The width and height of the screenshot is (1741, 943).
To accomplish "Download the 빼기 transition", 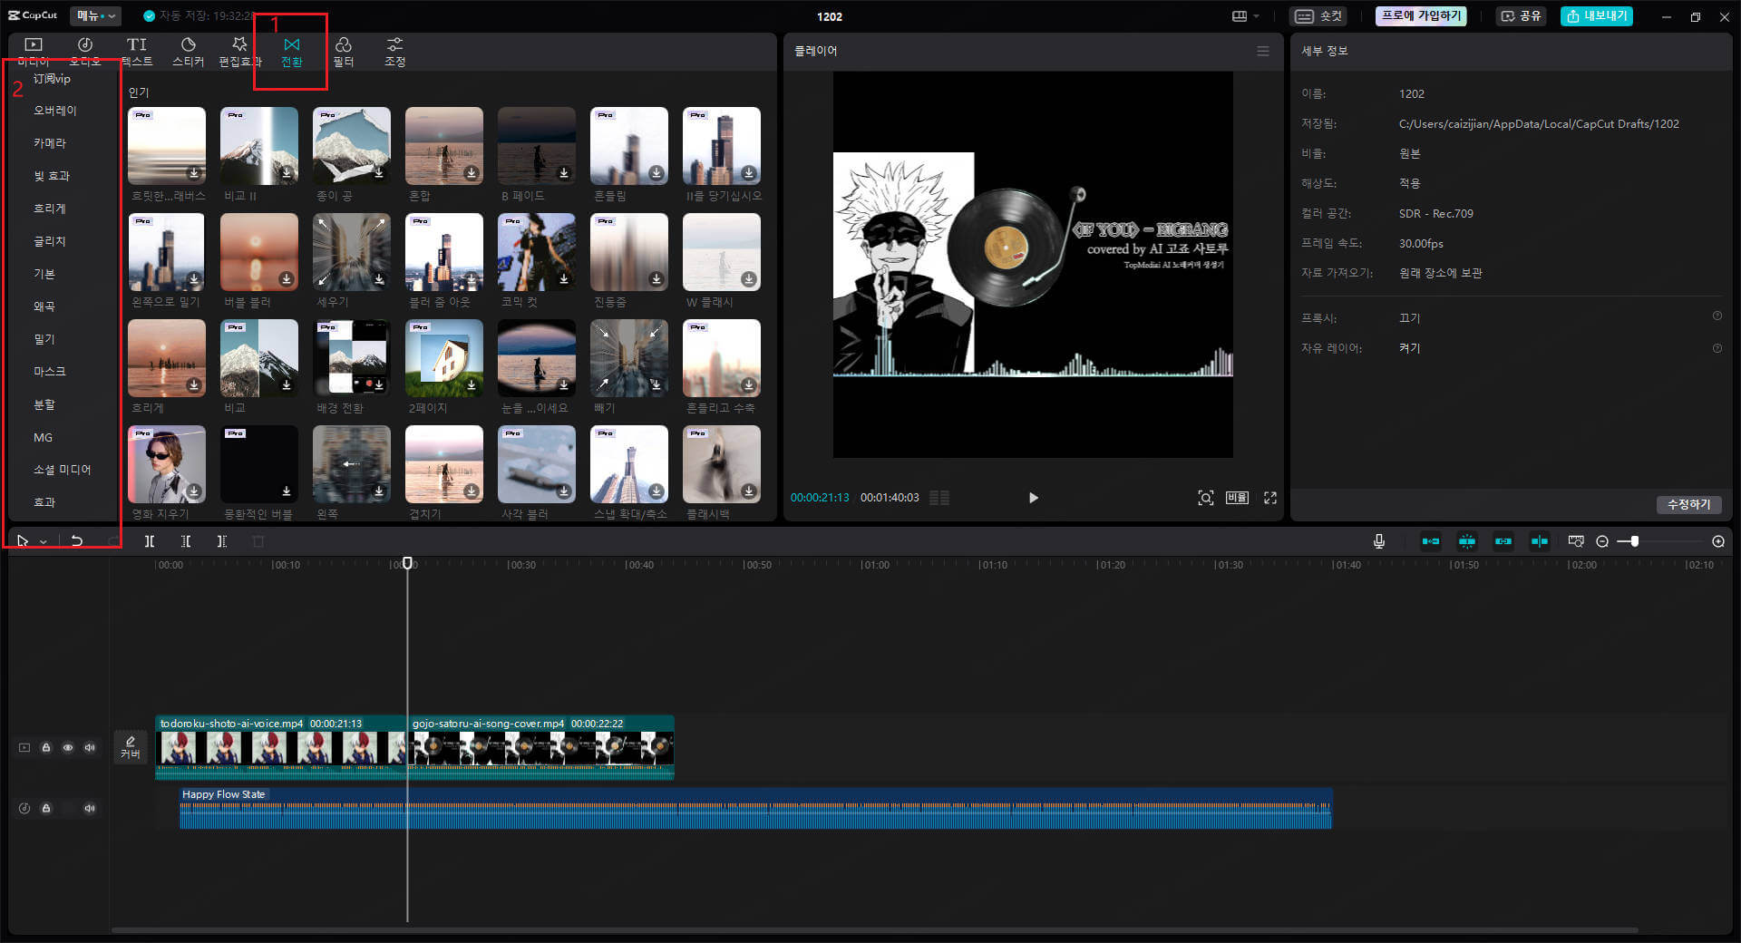I will point(657,385).
